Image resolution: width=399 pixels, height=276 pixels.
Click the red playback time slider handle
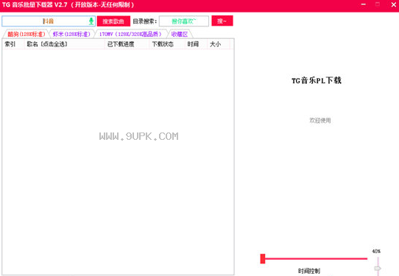pyautogui.click(x=263, y=258)
